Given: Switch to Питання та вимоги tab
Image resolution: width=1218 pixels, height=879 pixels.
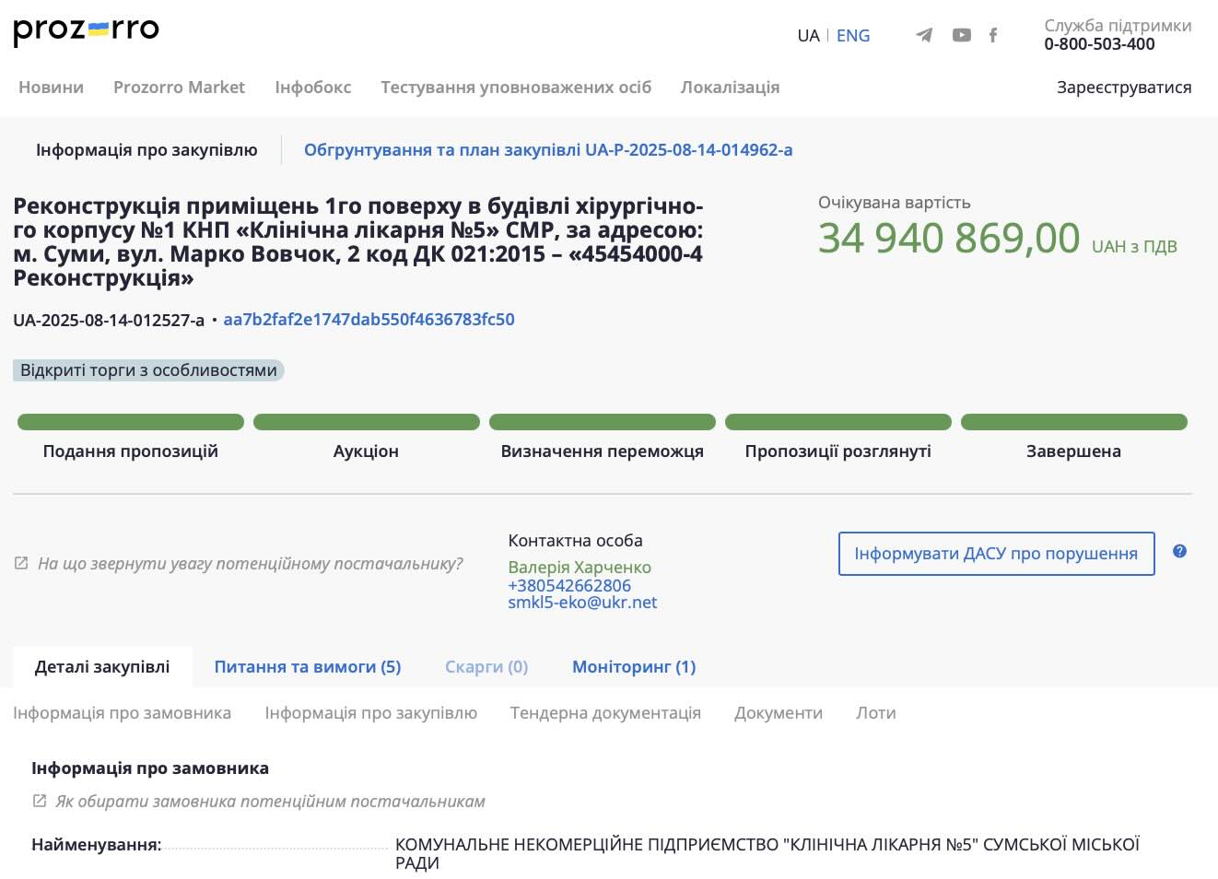Looking at the screenshot, I should point(307,666).
